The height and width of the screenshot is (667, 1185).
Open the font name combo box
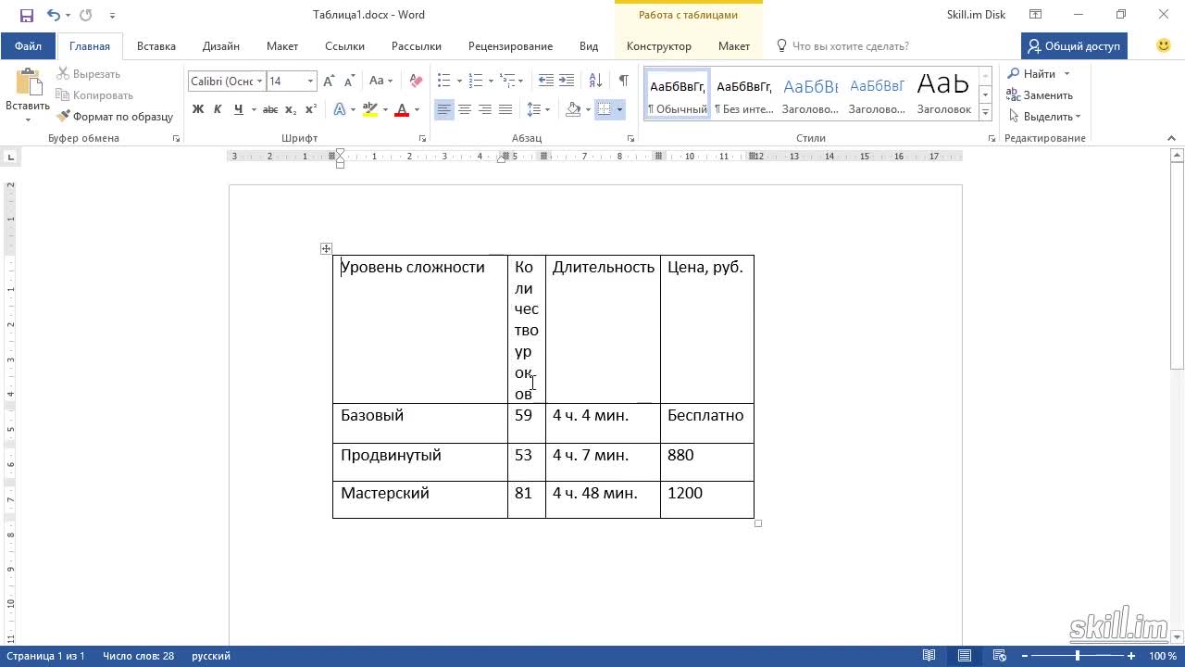(226, 82)
